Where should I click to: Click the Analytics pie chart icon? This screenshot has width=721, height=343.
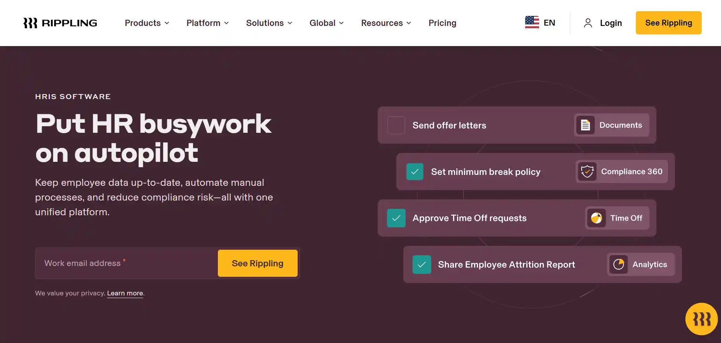(x=618, y=264)
